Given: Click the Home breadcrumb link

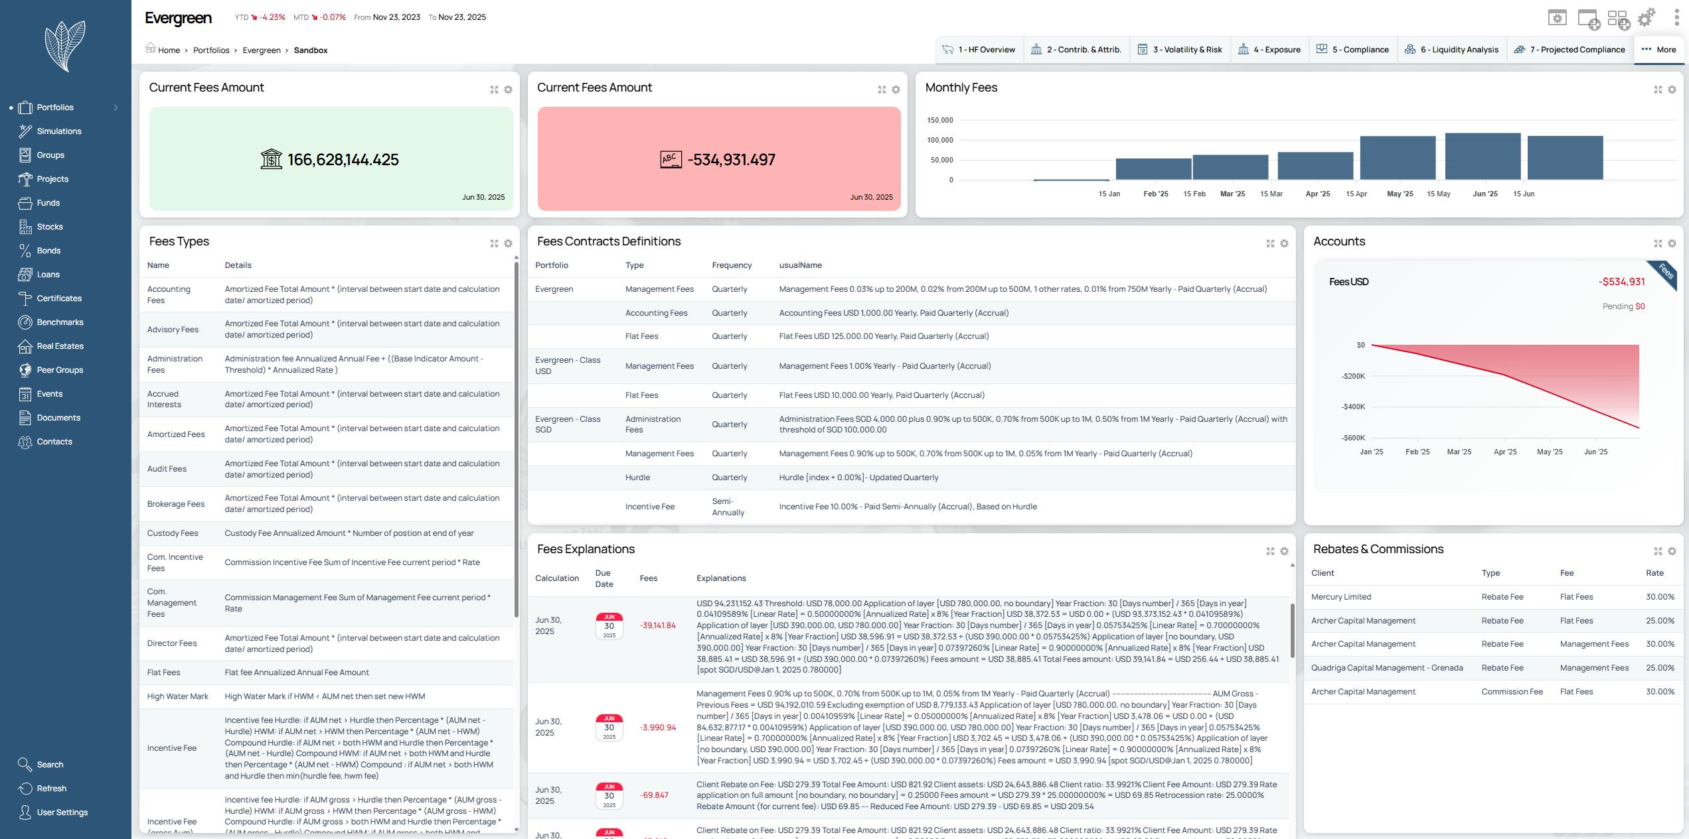Looking at the screenshot, I should [169, 50].
